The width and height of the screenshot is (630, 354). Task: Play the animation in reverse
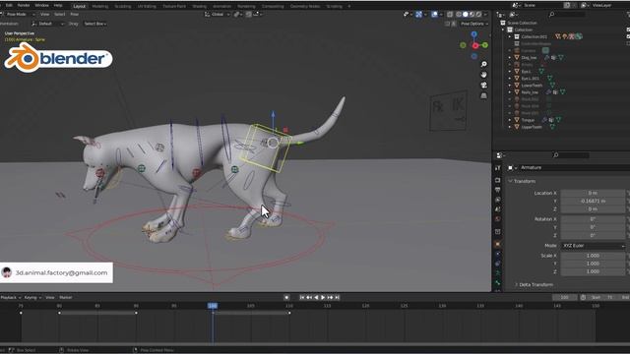pos(316,297)
